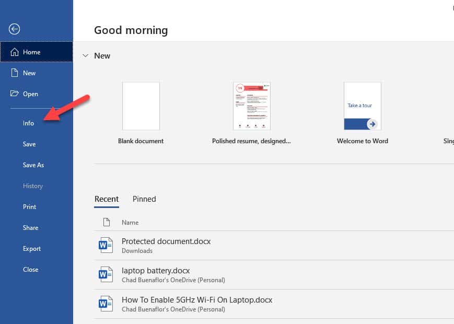The image size is (454, 324).
Task: Switch to the Pinned tab
Action: [x=144, y=199]
